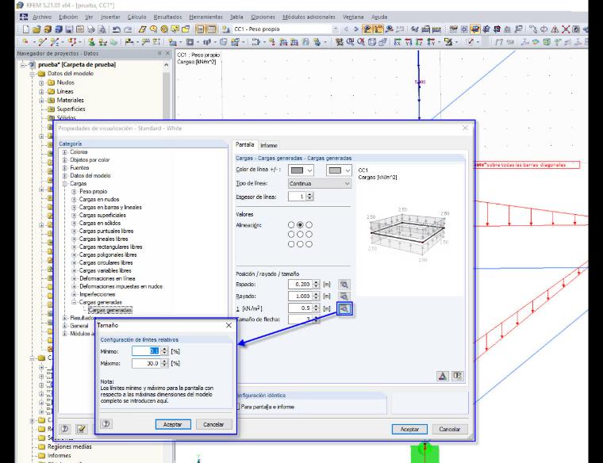Image resolution: width=603 pixels, height=463 pixels.
Task: Select top-center alignment radio button
Action: [300, 225]
